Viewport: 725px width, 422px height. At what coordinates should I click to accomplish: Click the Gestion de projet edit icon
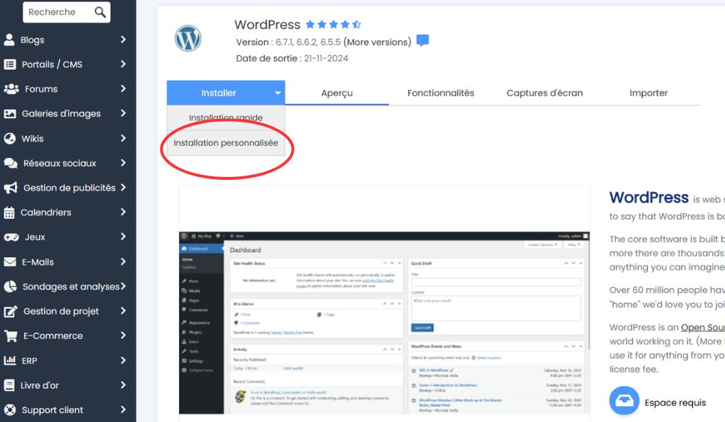point(11,311)
